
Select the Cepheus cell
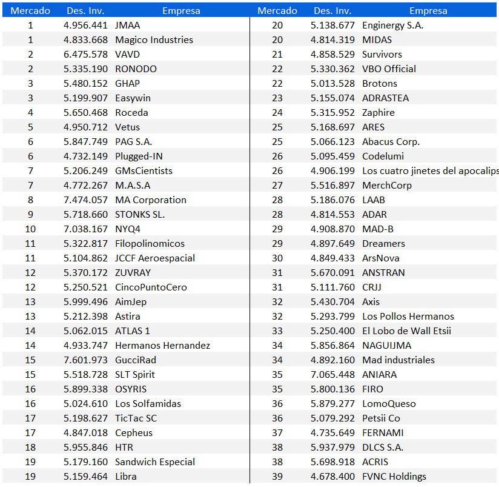pos(134,433)
